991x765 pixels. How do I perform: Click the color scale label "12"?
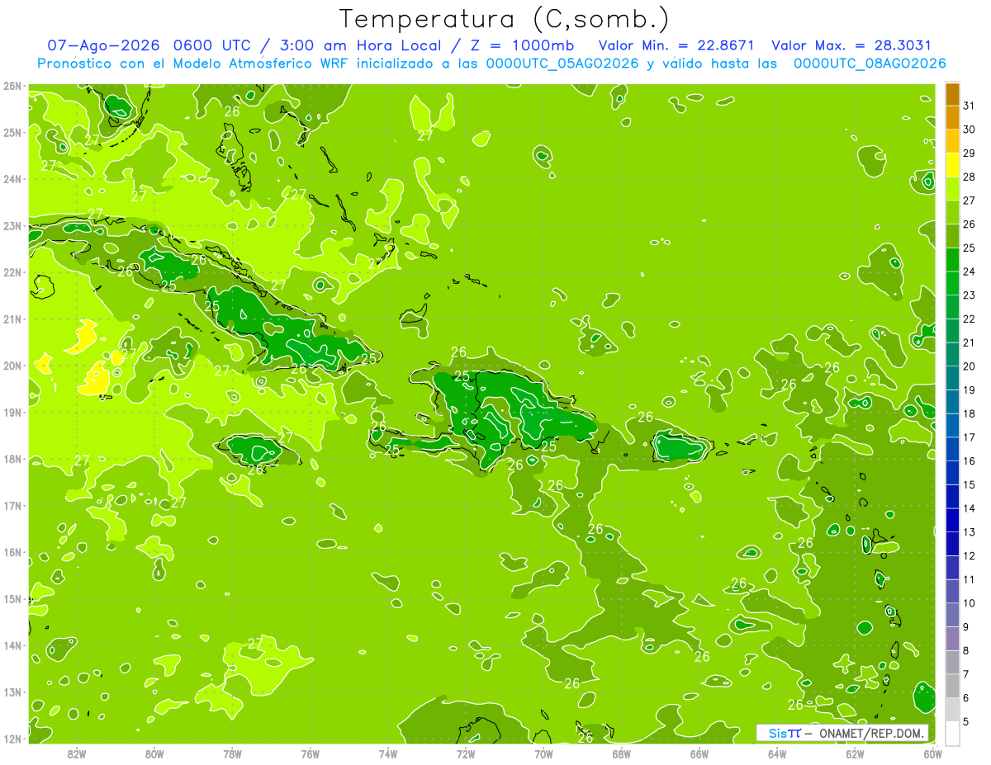click(970, 555)
